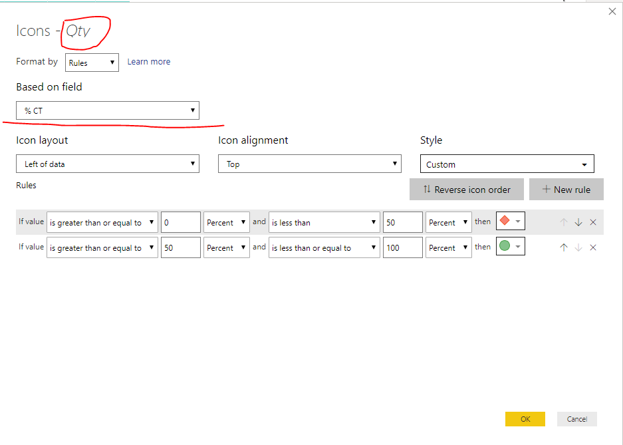
Task: Open second rule's greater than or equal to operator
Action: 102,247
